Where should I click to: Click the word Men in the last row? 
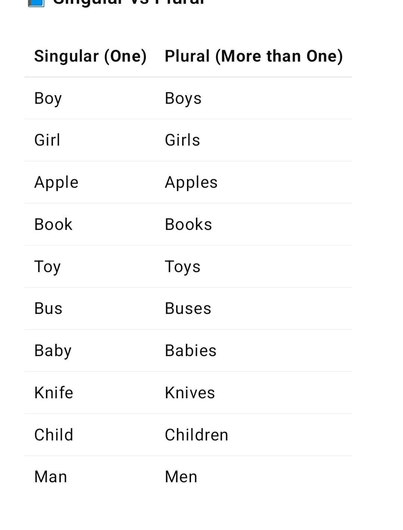tap(181, 477)
